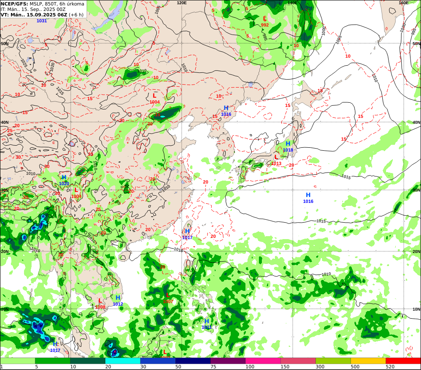Click the H 1012 high pressure marker
This screenshot has height=370, width=421.
(118, 301)
